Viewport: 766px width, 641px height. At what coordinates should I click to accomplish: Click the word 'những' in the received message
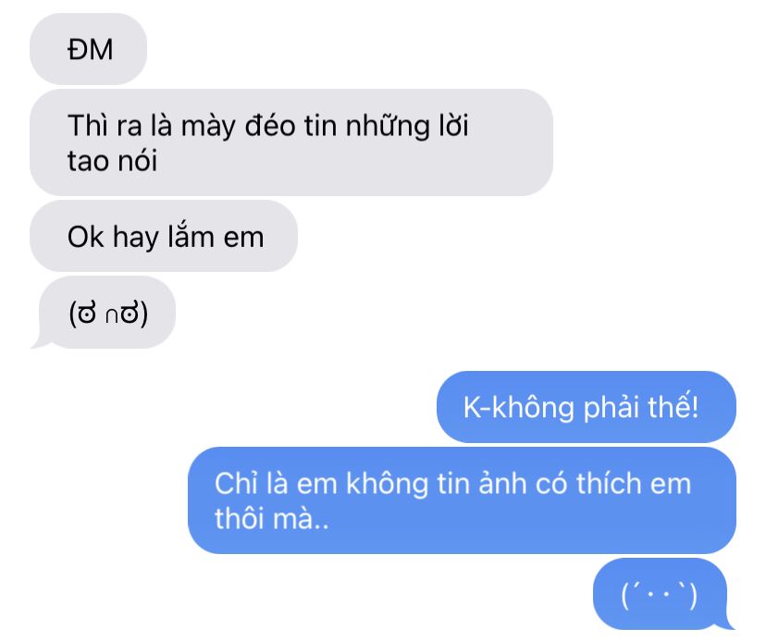click(388, 127)
